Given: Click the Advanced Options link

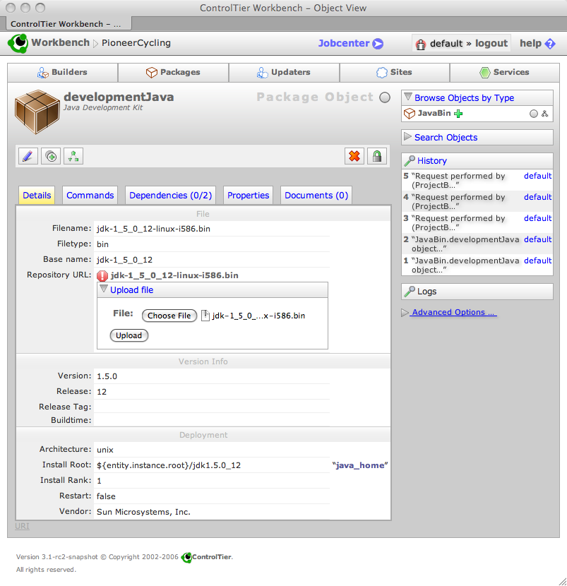Looking at the screenshot, I should tap(454, 313).
